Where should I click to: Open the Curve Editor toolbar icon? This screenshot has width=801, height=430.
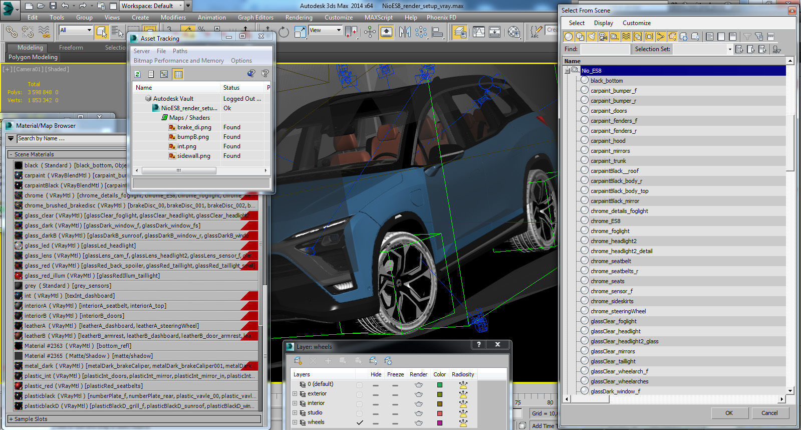(x=479, y=32)
